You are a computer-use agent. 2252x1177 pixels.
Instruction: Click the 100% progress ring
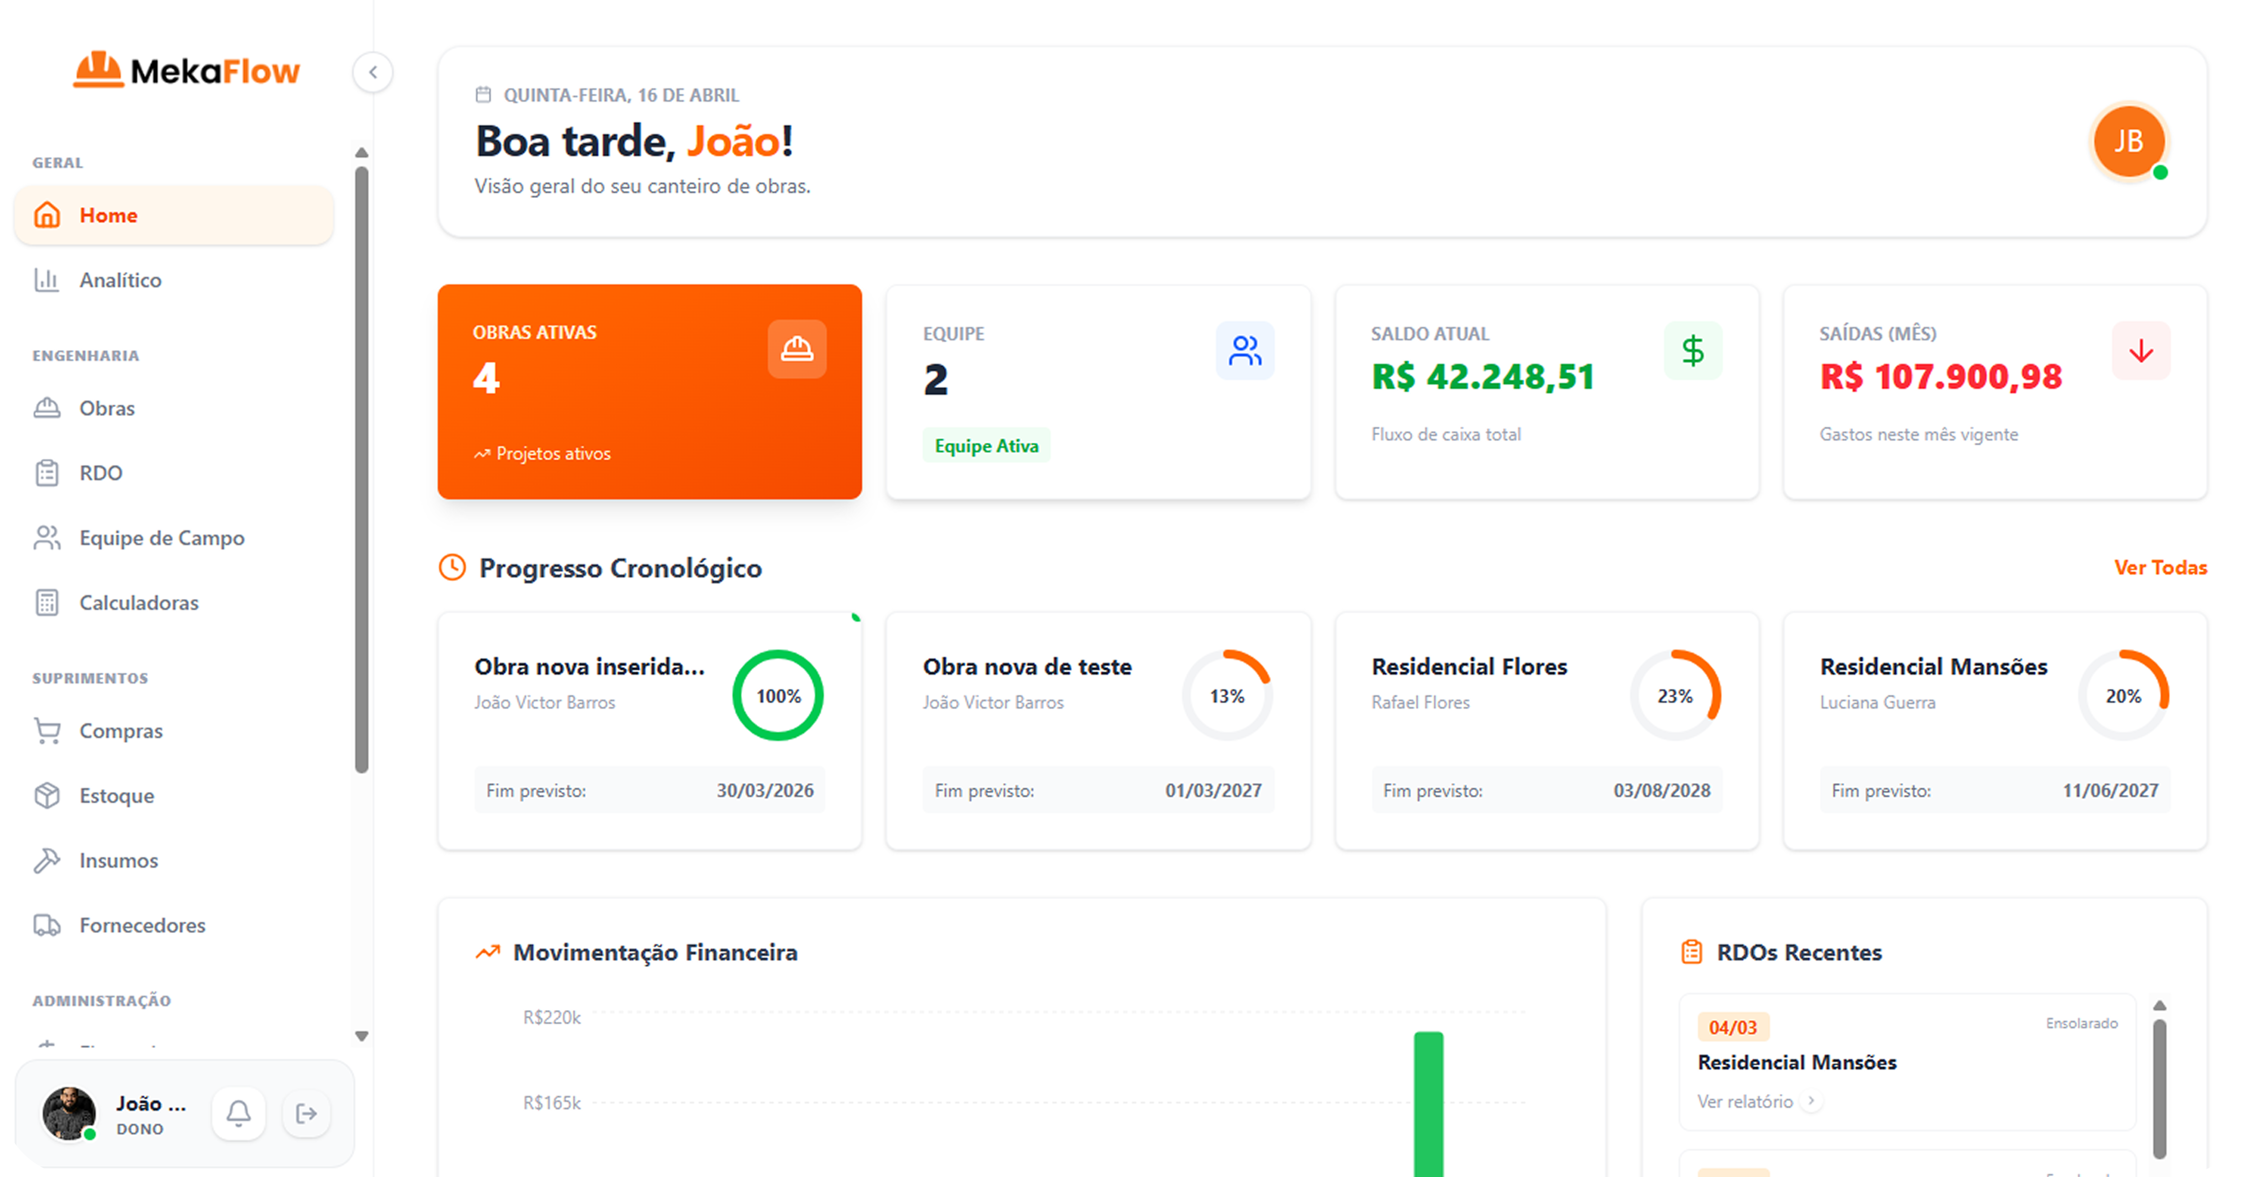pyautogui.click(x=778, y=696)
